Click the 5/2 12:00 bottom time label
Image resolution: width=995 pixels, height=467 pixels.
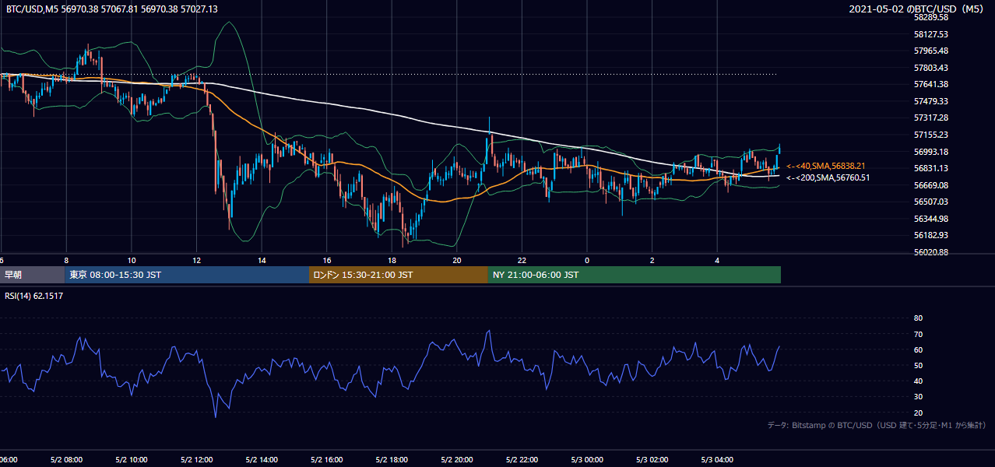click(196, 460)
